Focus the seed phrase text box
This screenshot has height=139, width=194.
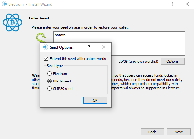[x=119, y=43]
